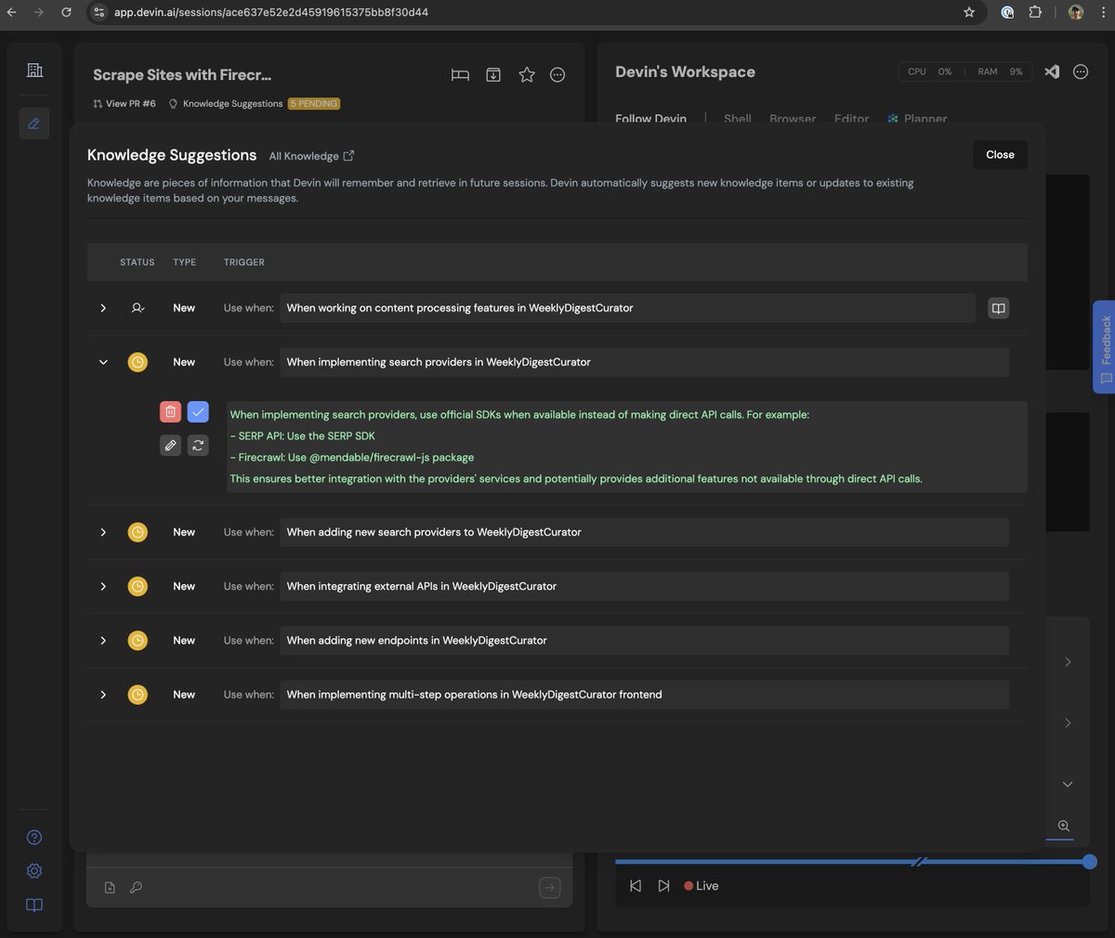1115x938 pixels.
Task: Edit trigger field 'When working on content processing features'
Action: pos(627,308)
